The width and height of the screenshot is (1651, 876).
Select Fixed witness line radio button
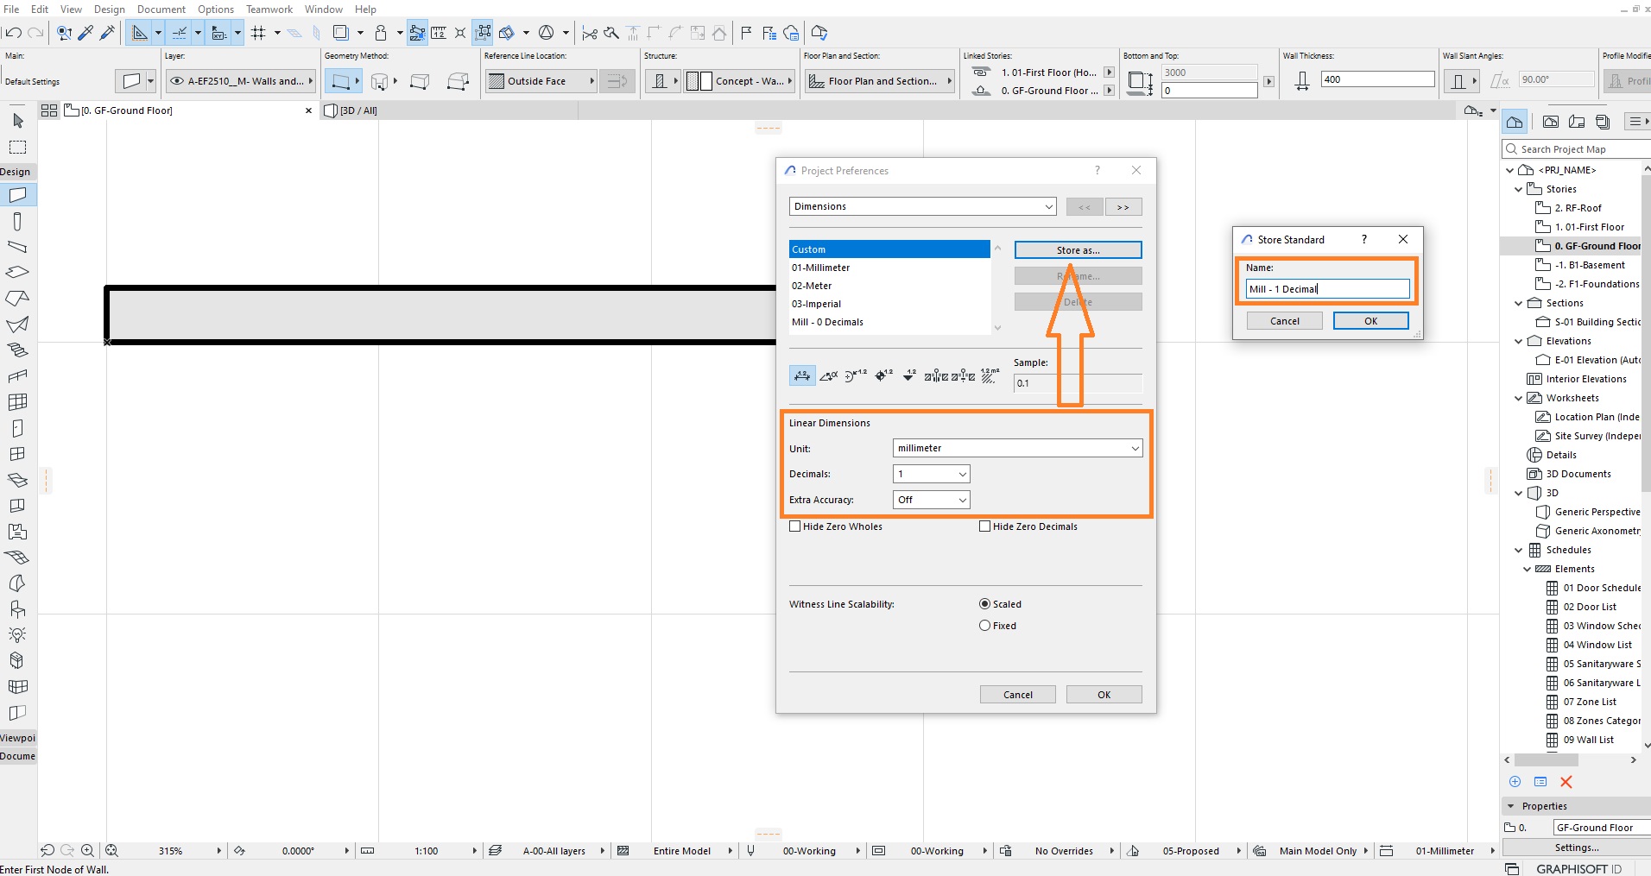[x=984, y=626]
